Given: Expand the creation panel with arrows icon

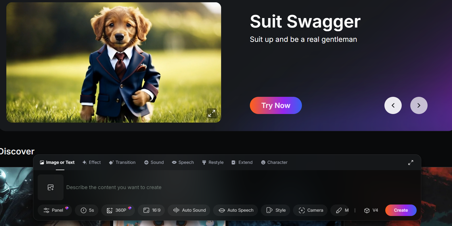Looking at the screenshot, I should point(411,162).
